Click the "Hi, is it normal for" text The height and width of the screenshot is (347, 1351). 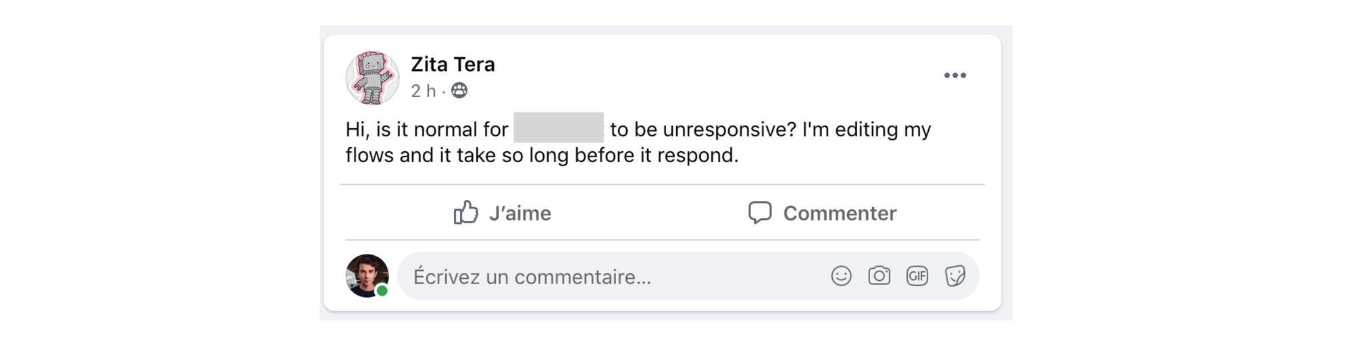pos(427,129)
